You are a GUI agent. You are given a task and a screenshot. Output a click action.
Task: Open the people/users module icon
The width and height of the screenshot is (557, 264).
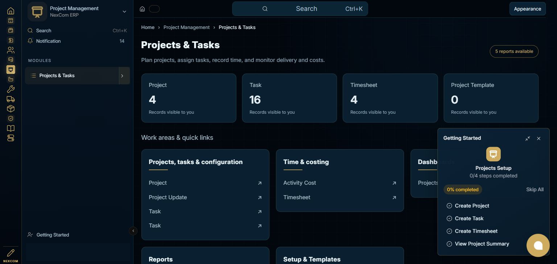click(x=11, y=50)
